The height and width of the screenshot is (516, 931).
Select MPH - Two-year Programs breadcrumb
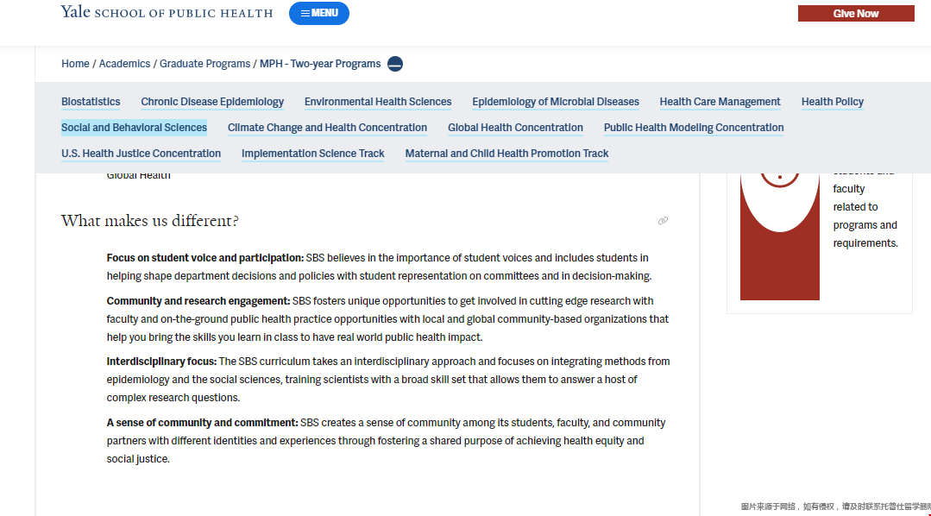point(320,64)
